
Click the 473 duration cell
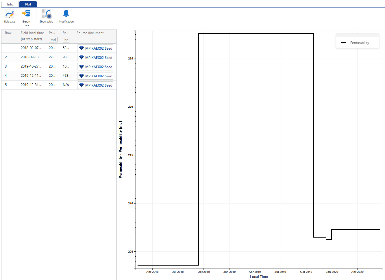pos(66,76)
